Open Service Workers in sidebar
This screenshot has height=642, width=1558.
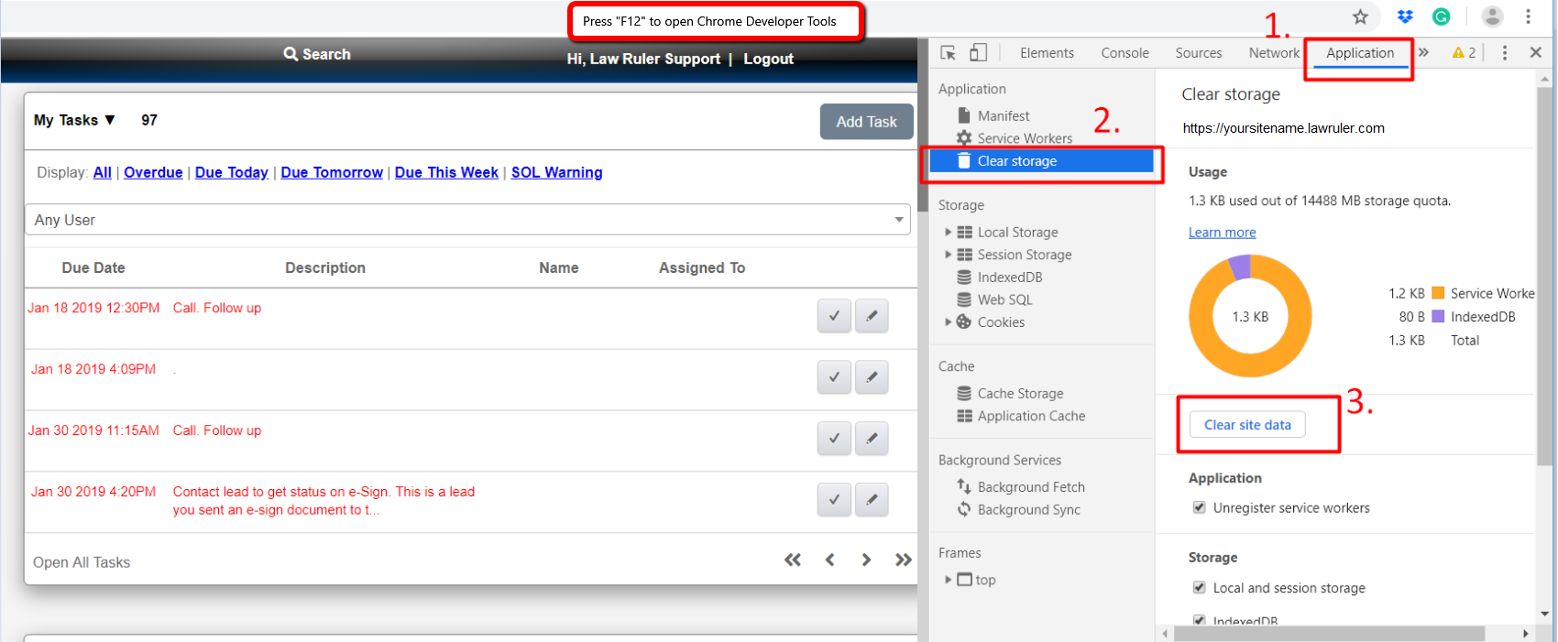click(1025, 138)
